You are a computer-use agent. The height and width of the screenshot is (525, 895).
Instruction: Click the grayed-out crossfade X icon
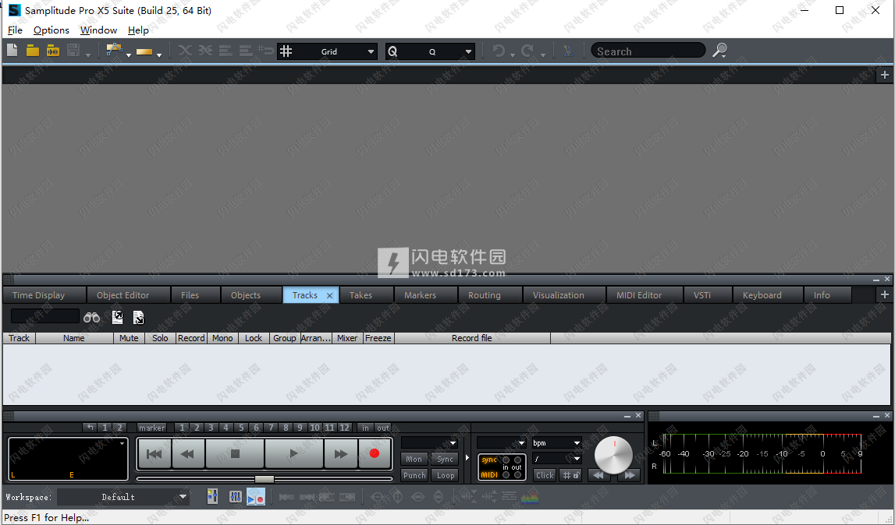pyautogui.click(x=184, y=51)
